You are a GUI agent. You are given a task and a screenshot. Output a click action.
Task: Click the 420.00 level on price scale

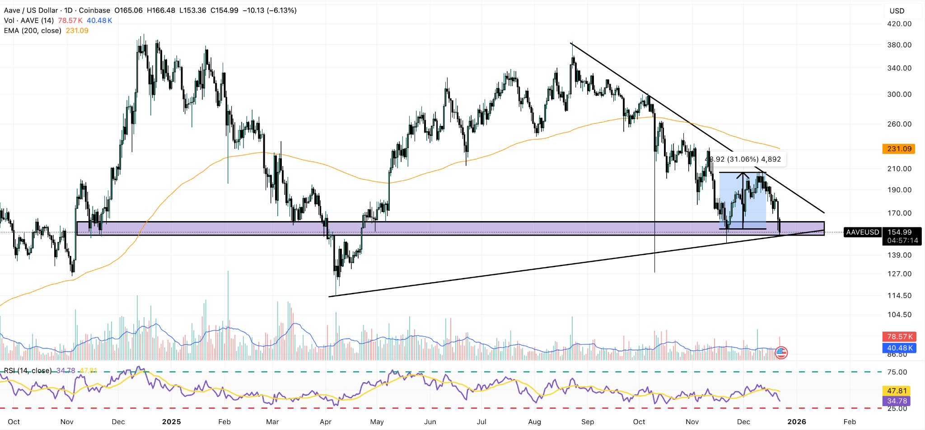coord(899,23)
